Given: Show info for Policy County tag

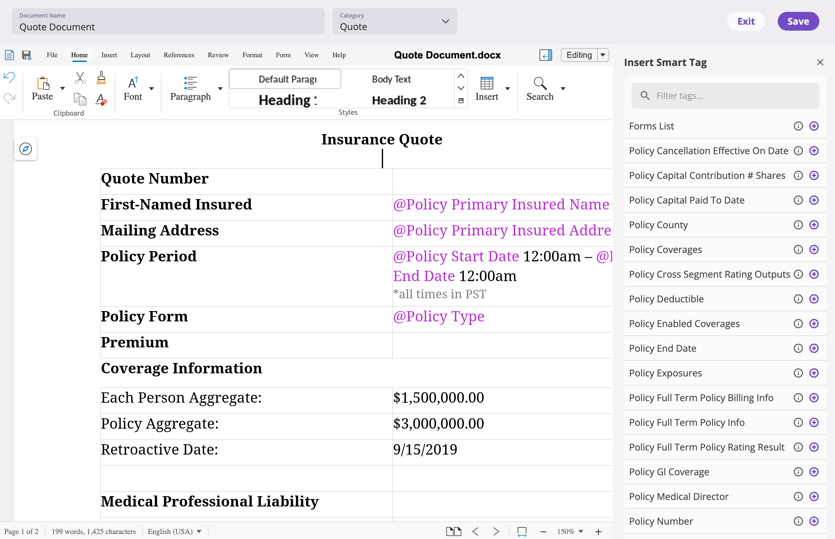Looking at the screenshot, I should tap(798, 225).
